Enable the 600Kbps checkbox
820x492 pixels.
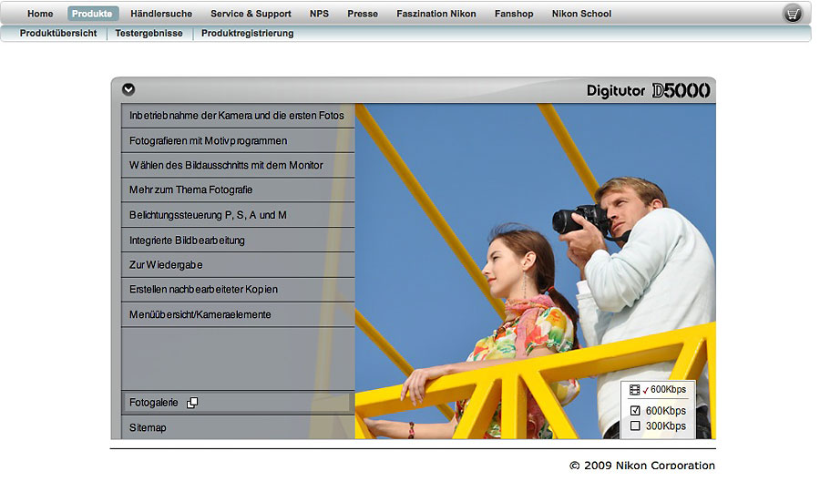tap(635, 411)
